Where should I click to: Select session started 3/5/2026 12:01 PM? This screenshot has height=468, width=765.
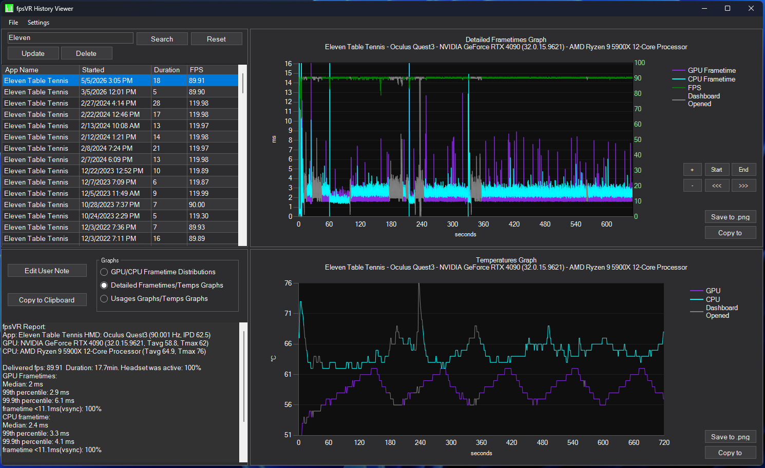coord(120,92)
